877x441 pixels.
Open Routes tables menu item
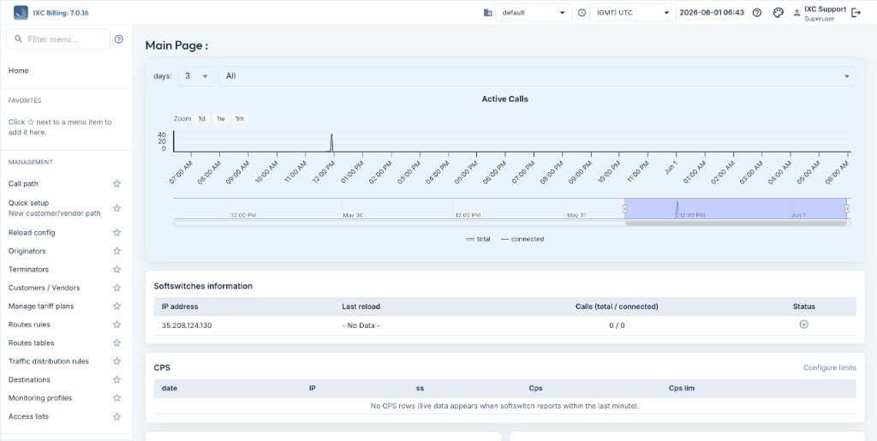click(x=32, y=343)
